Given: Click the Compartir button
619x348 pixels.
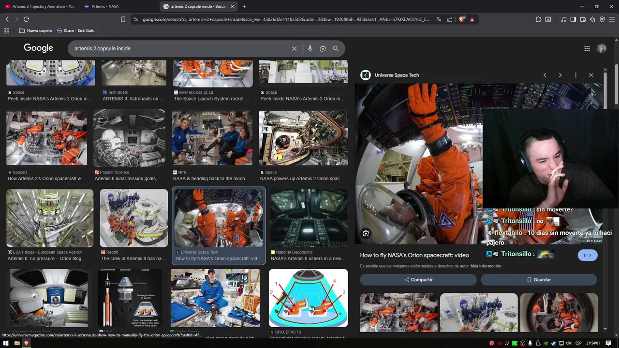Looking at the screenshot, I should click(418, 280).
